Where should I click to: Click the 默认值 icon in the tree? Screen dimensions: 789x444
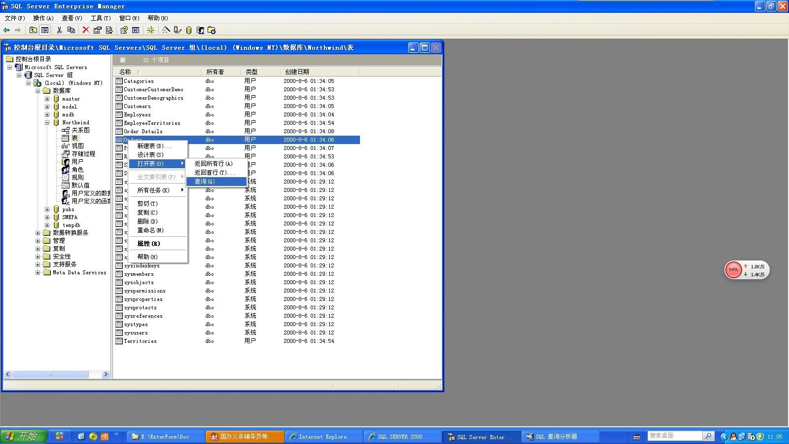coord(66,185)
